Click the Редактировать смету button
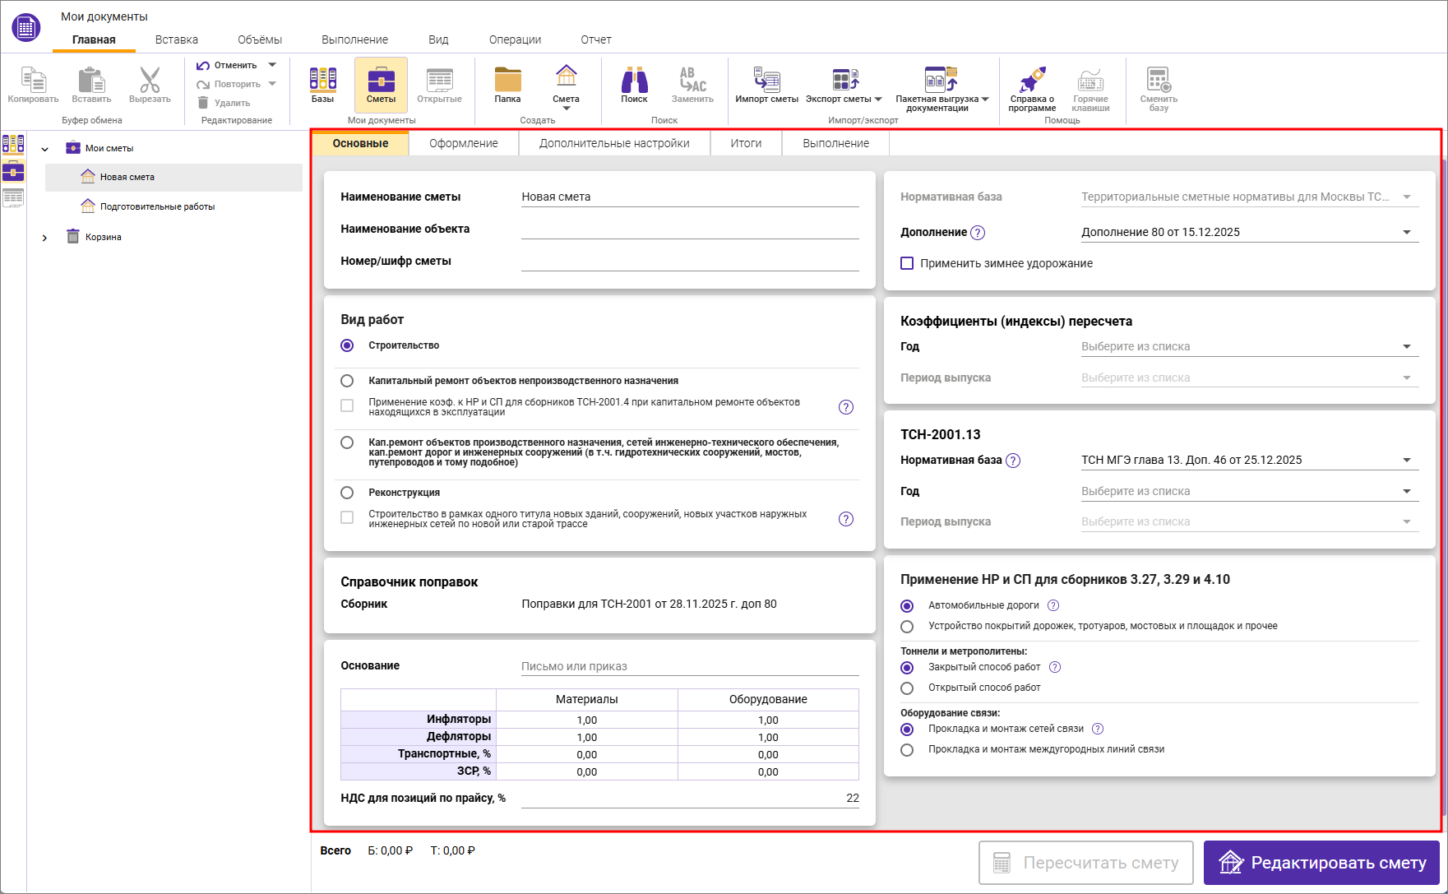Viewport: 1448px width, 894px height. (1321, 863)
